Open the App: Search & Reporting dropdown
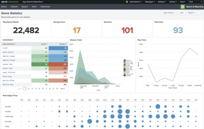204x129 pixels. (33, 2)
